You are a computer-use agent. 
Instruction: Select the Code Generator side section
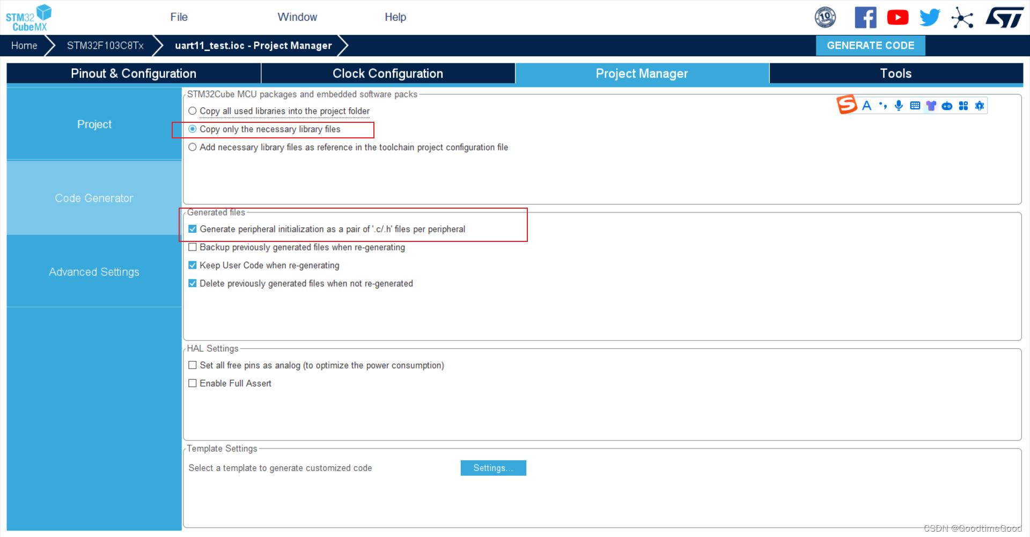click(x=94, y=198)
